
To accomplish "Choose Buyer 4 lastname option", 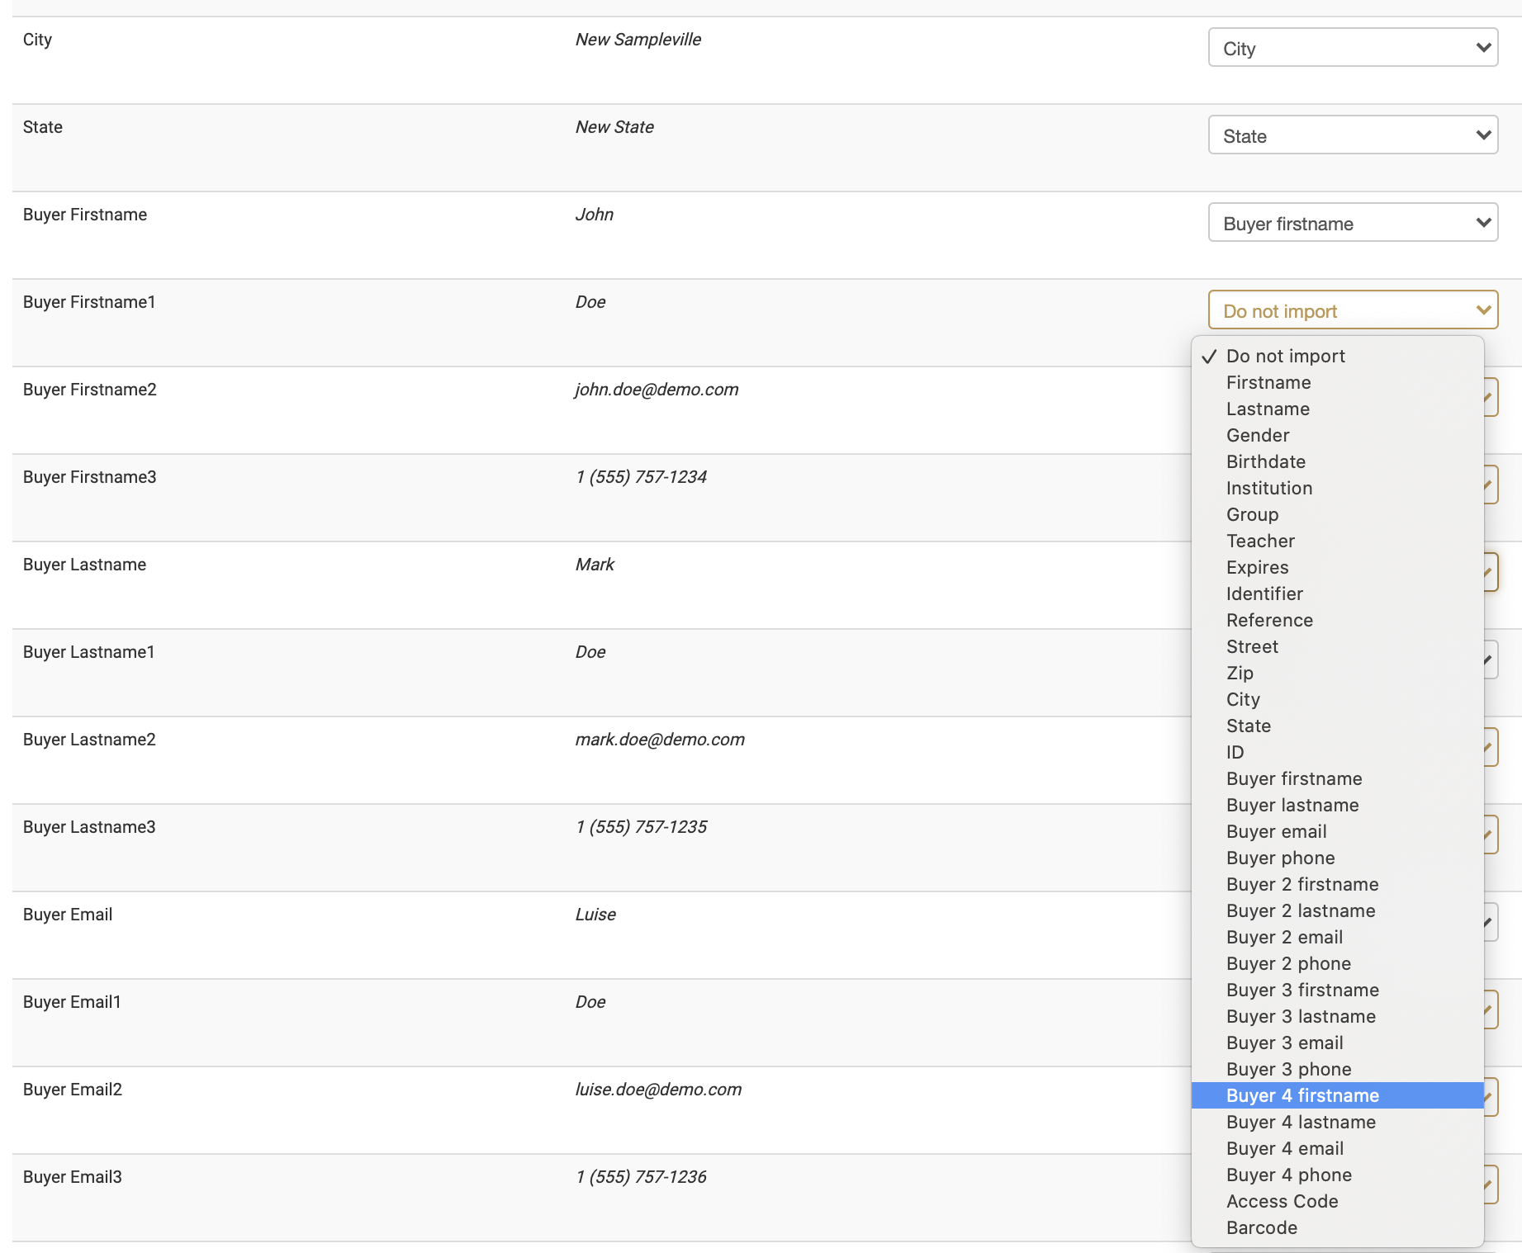I will click(1338, 1122).
